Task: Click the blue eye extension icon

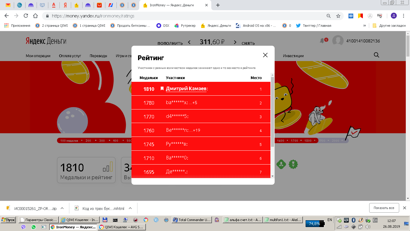Action: (351, 16)
